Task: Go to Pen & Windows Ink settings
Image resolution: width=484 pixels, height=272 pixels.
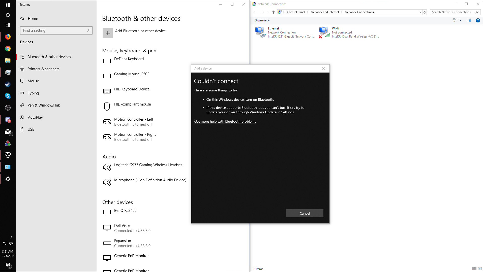Action: click(x=44, y=105)
